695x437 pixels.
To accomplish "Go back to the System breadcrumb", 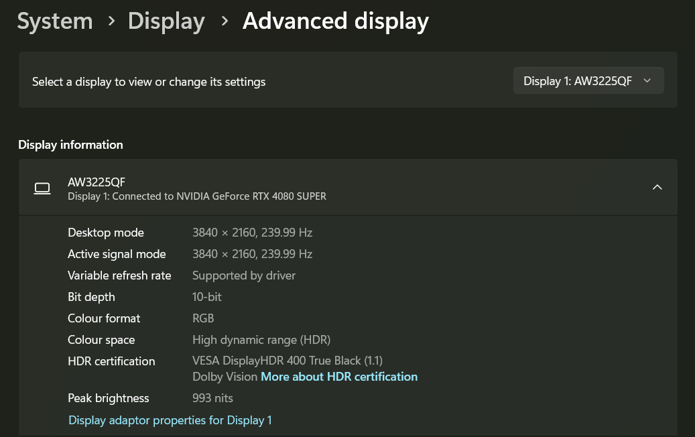I will point(55,21).
